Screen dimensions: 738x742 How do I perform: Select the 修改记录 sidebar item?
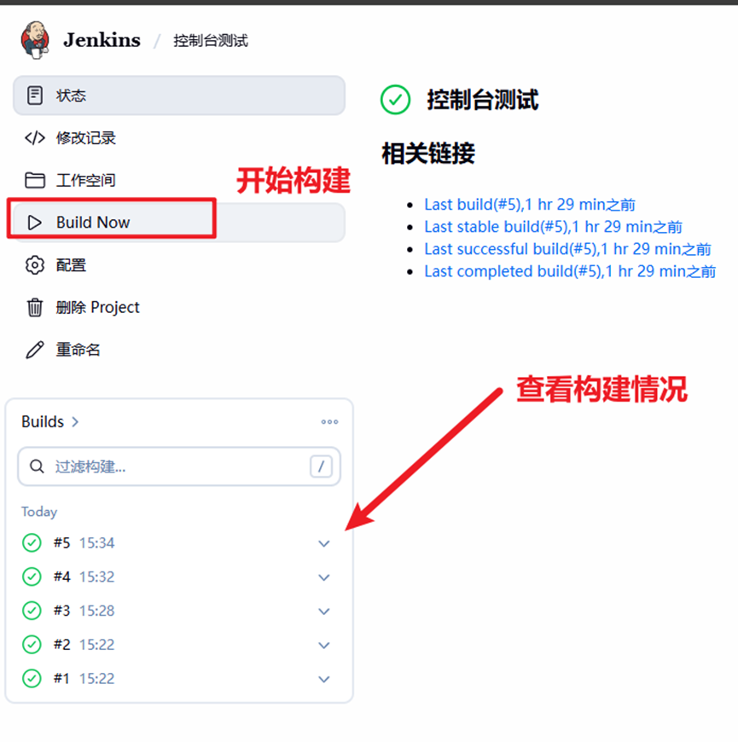click(x=179, y=137)
